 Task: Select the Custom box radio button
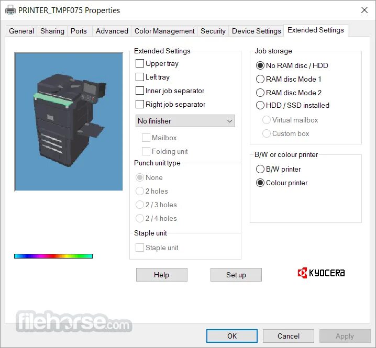point(267,134)
